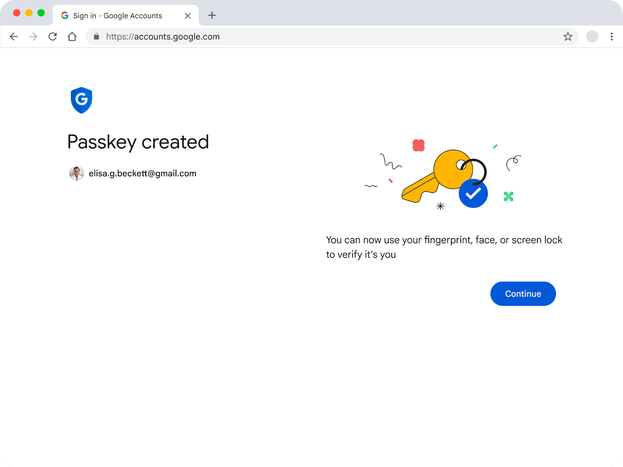This screenshot has height=467, width=623.
Task: Close the Sign in tab
Action: click(x=187, y=16)
